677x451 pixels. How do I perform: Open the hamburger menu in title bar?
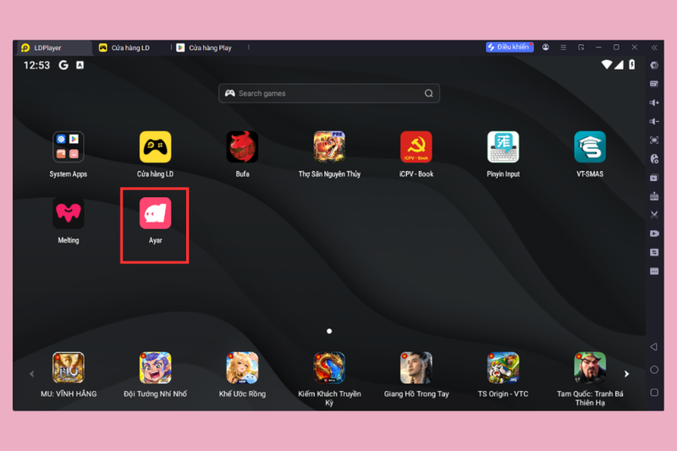click(563, 47)
